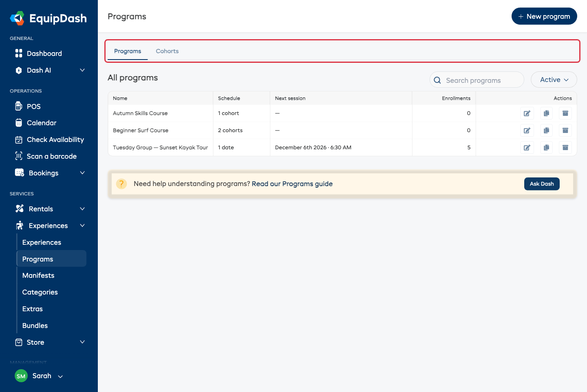This screenshot has height=392, width=587.
Task: Duplicate the Autumn Skills Course program
Action: [547, 113]
